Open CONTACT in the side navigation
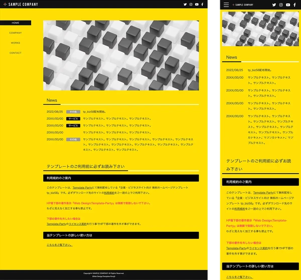The image size is (301, 280). (16, 53)
